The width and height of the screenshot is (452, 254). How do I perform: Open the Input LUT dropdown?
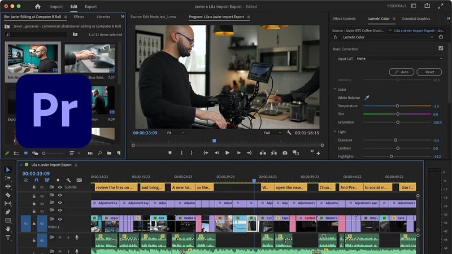pos(399,59)
